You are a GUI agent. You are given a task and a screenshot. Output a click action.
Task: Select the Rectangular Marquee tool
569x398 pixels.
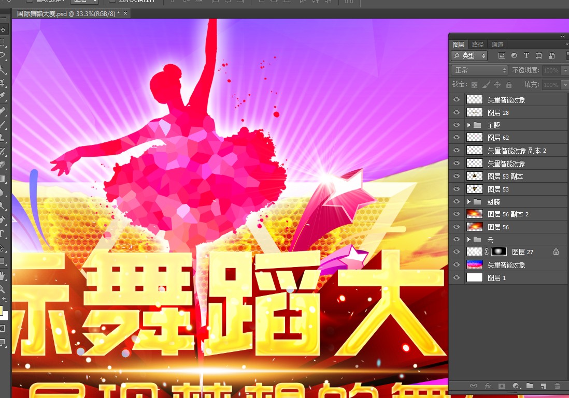pos(3,42)
